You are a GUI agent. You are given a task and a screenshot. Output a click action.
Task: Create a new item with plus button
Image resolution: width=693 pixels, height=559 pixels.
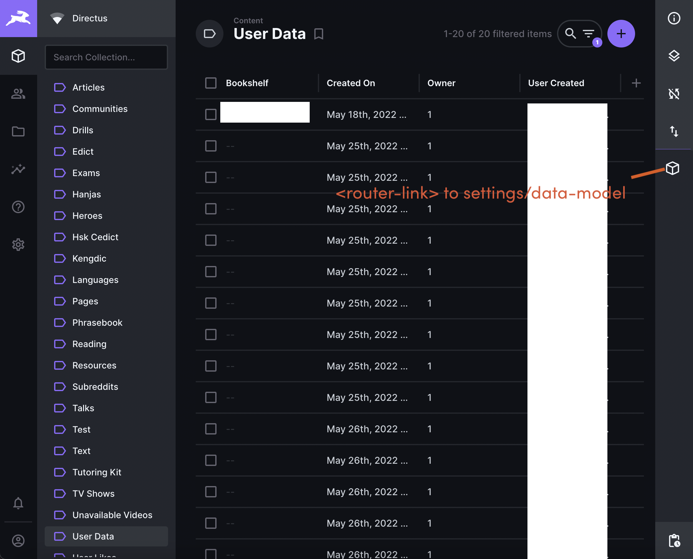(x=621, y=34)
